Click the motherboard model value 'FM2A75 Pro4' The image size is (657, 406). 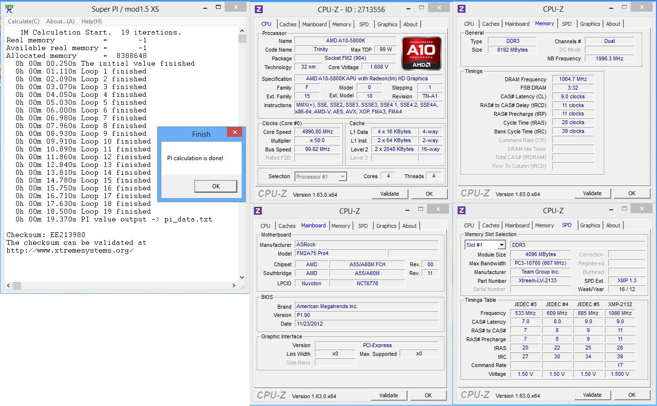click(341, 253)
